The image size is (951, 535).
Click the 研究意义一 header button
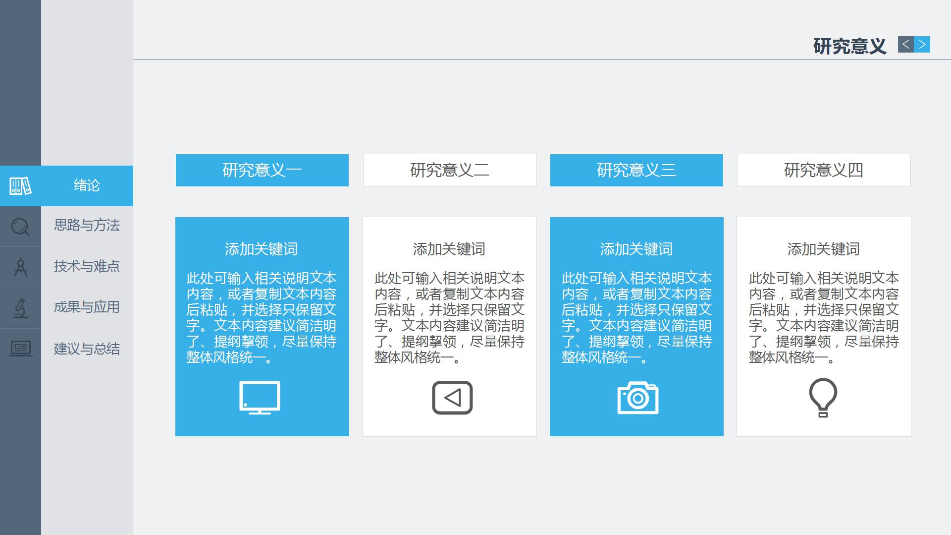(x=262, y=170)
